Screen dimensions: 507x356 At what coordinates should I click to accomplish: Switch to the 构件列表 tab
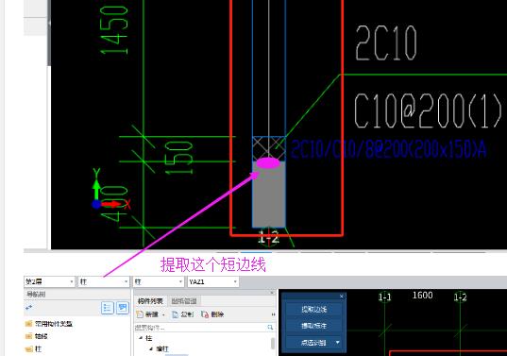[x=150, y=301]
